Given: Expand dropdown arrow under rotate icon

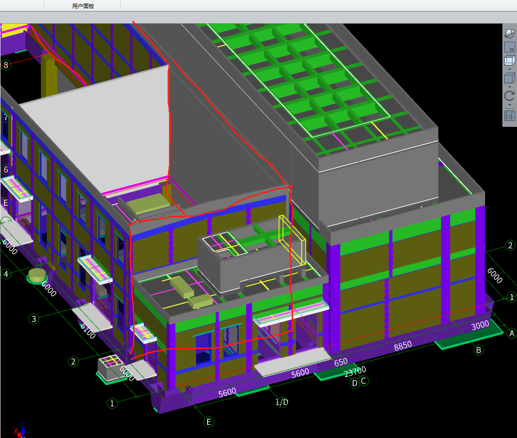Looking at the screenshot, I should 510,105.
